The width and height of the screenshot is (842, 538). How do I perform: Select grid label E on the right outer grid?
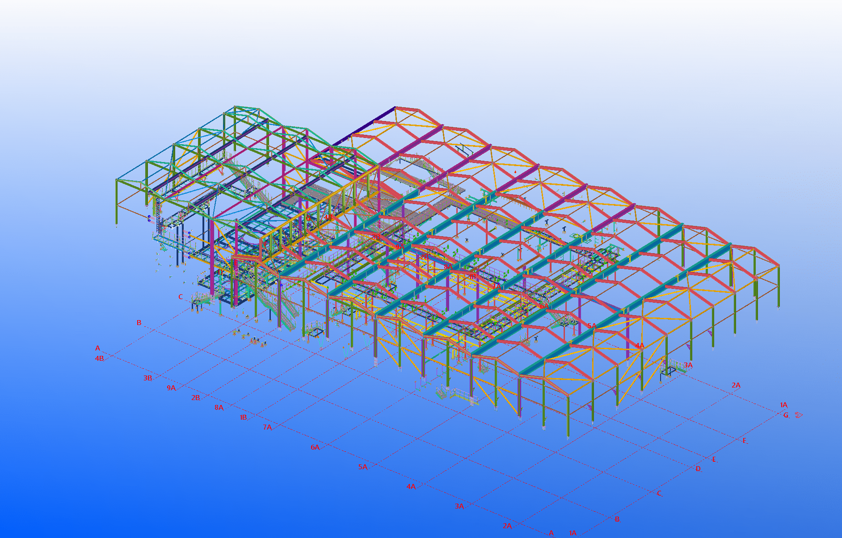click(714, 459)
